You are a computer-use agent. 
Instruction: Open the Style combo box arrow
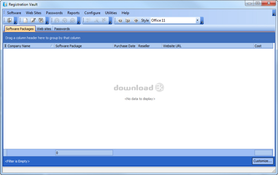(x=197, y=20)
